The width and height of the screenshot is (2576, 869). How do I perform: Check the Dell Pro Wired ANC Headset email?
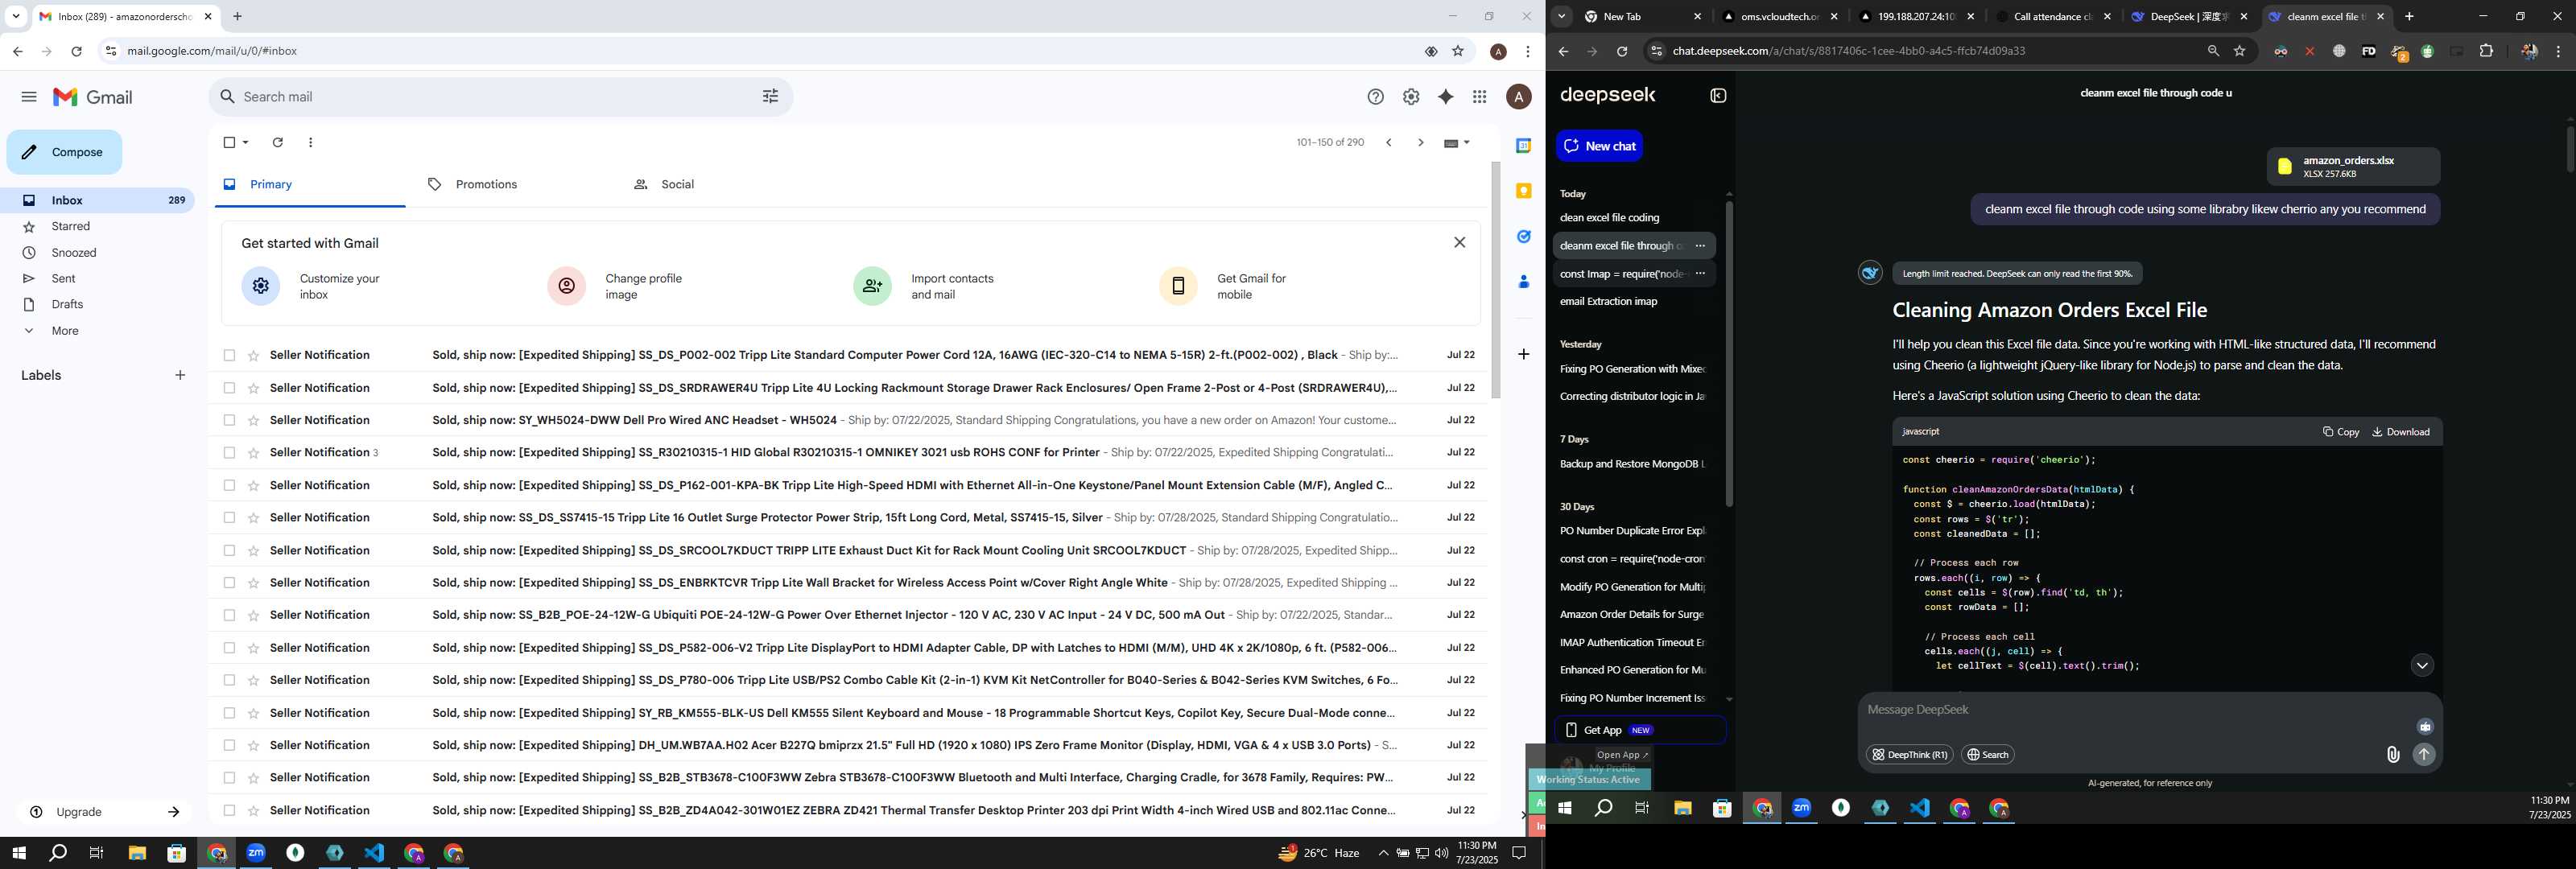(x=229, y=420)
